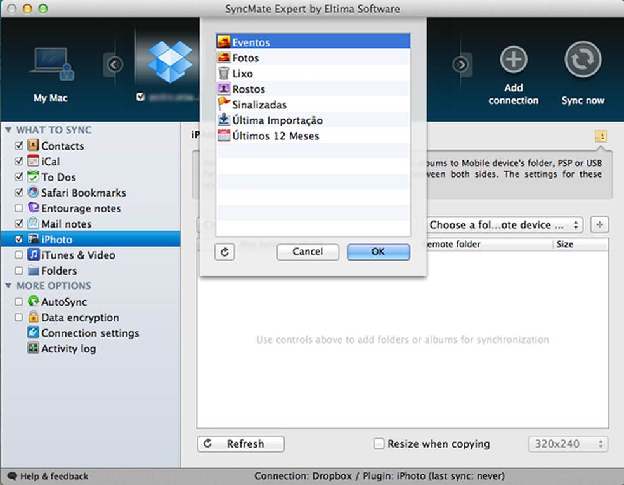Enable the iTunes & Video checkbox
The width and height of the screenshot is (624, 485).
click(18, 255)
